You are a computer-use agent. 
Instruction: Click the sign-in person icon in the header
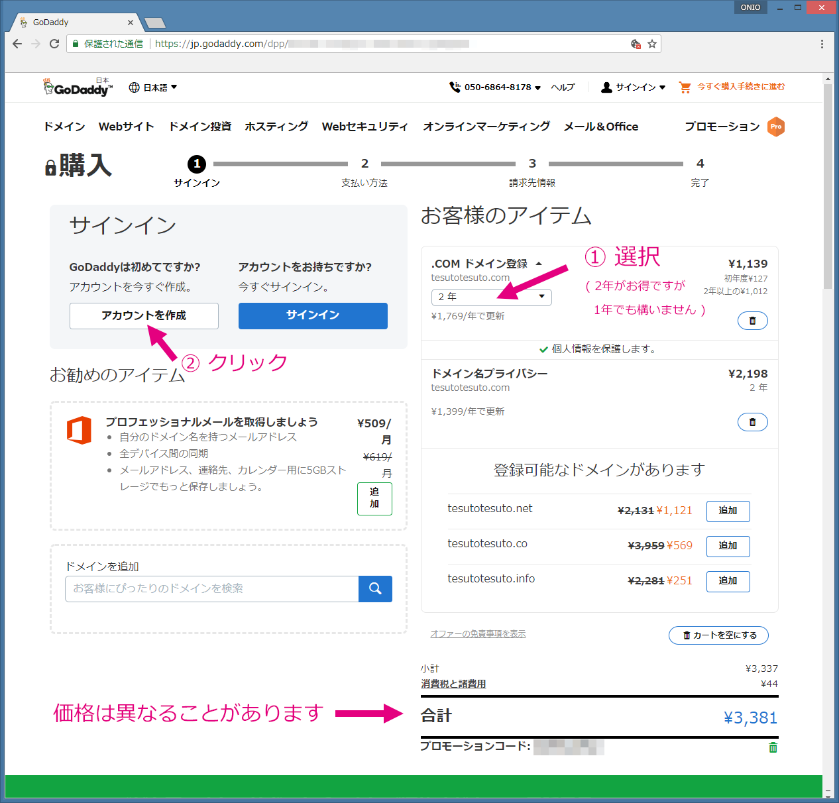[606, 87]
